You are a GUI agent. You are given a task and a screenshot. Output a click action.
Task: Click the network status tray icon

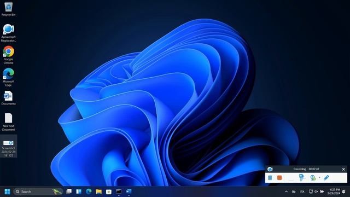[311, 192]
